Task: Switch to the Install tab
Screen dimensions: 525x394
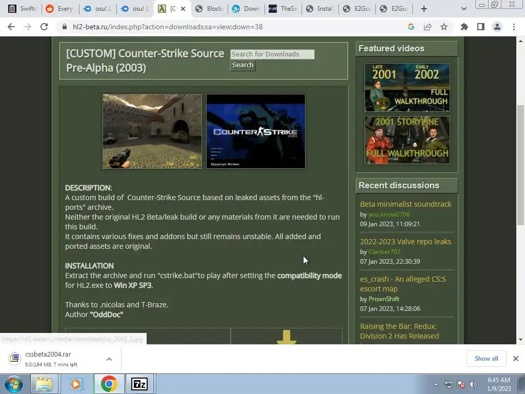Action: (x=320, y=9)
